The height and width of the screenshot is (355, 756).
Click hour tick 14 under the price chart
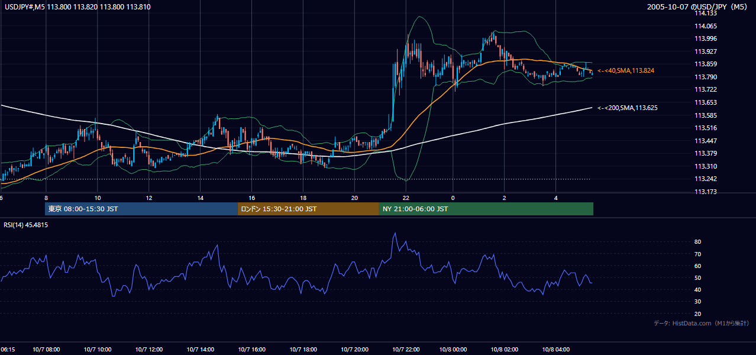tap(201, 198)
